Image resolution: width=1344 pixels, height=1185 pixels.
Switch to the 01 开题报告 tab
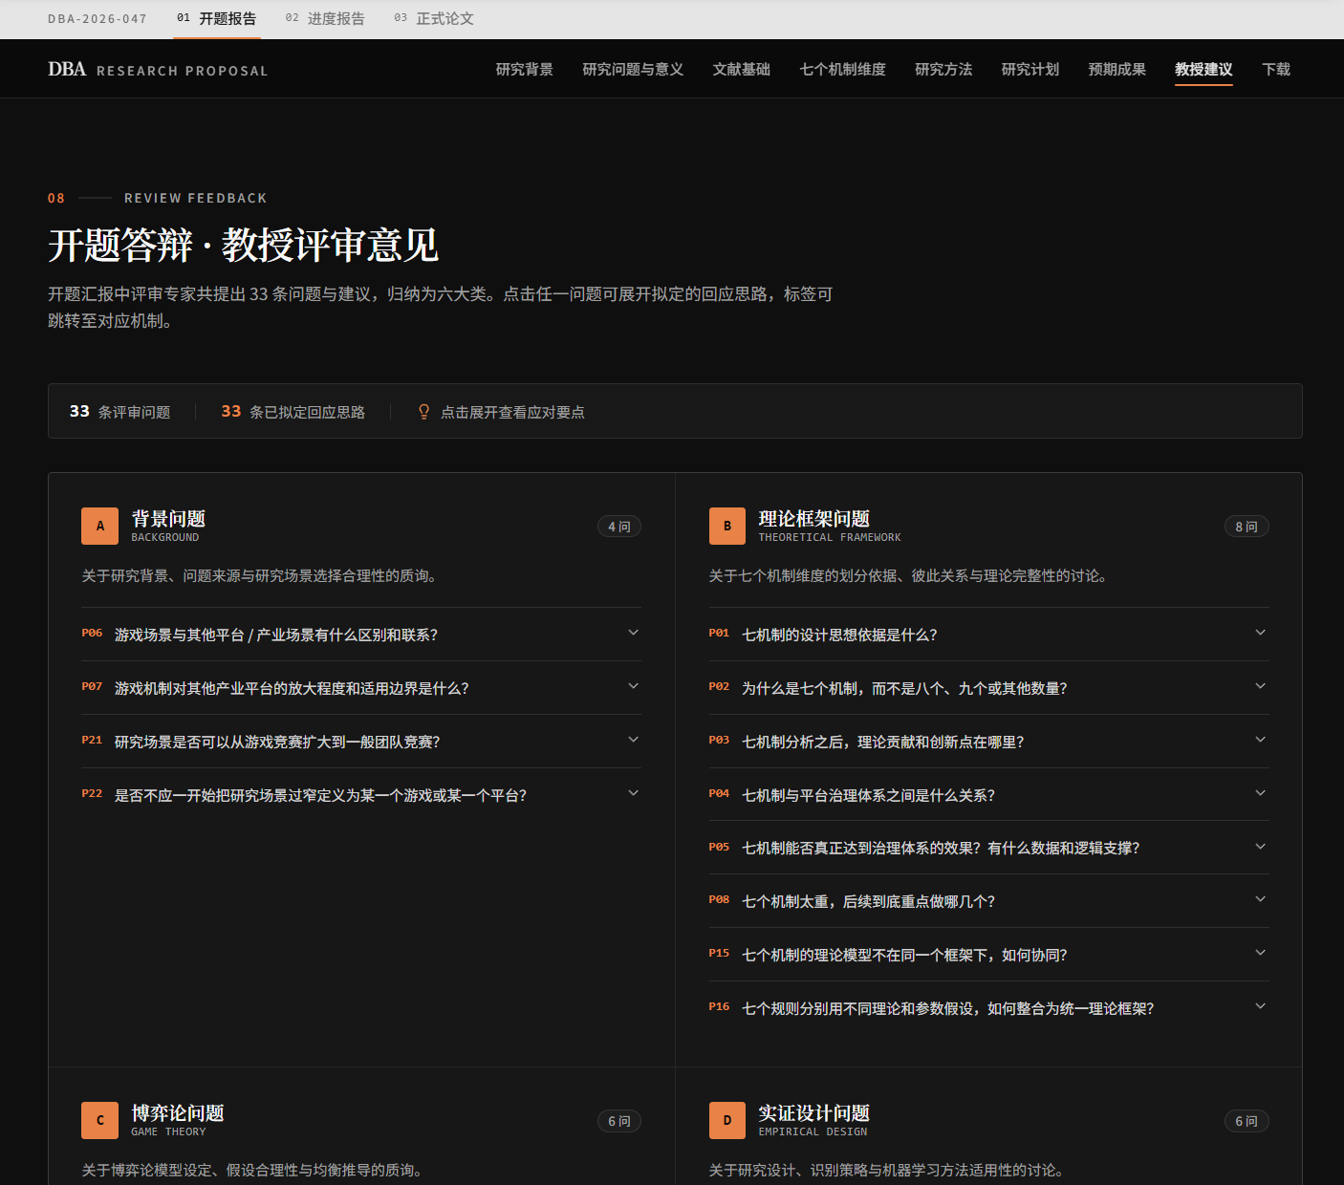(217, 19)
